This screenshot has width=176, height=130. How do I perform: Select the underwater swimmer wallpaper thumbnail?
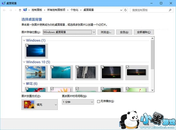point(61,72)
